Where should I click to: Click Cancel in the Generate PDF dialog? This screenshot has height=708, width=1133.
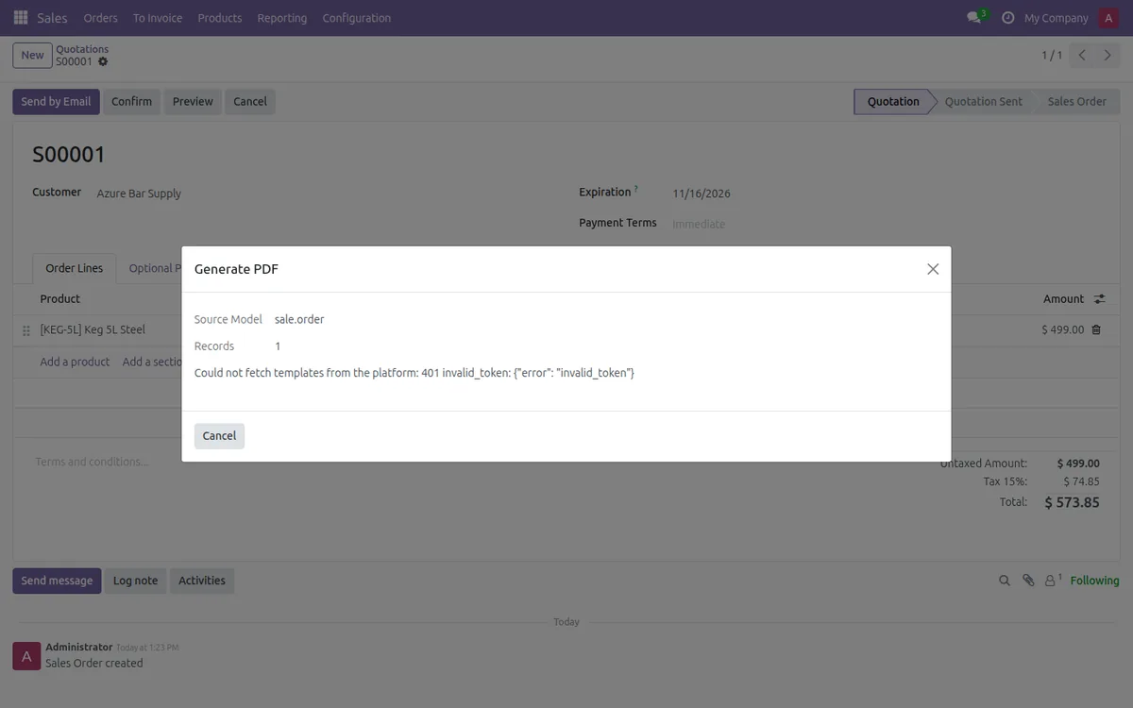pyautogui.click(x=219, y=436)
